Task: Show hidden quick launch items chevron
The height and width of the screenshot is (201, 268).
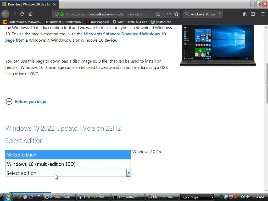Action: pyautogui.click(x=39, y=196)
